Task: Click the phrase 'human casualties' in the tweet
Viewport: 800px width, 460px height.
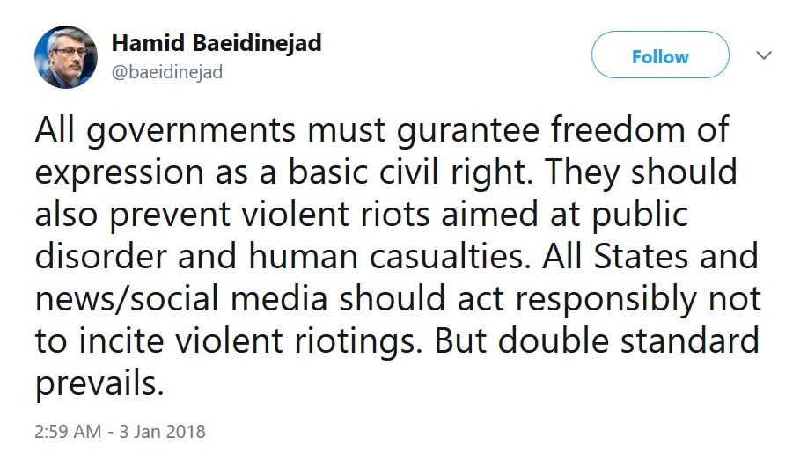Action: point(371,257)
